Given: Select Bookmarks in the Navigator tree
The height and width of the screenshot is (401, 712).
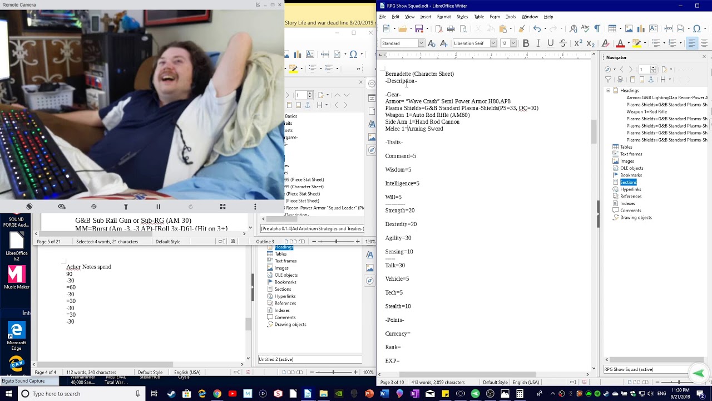Looking at the screenshot, I should [x=631, y=175].
